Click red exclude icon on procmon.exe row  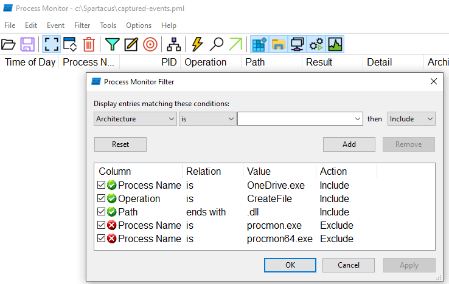pos(112,225)
